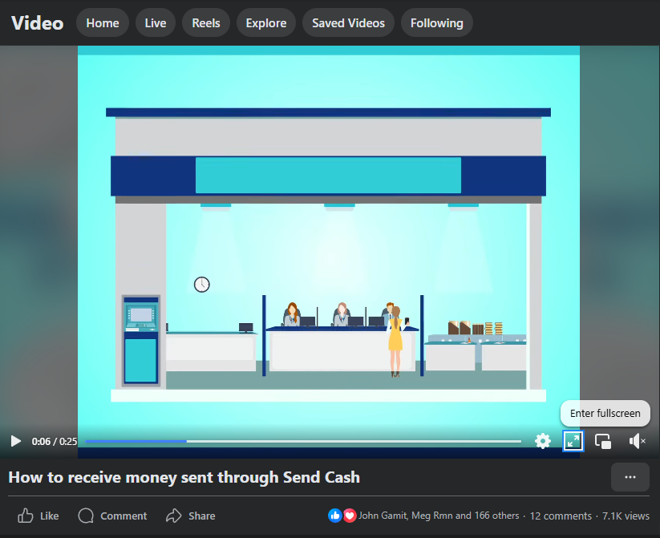Open the Reels tab
The width and height of the screenshot is (660, 538).
click(206, 22)
